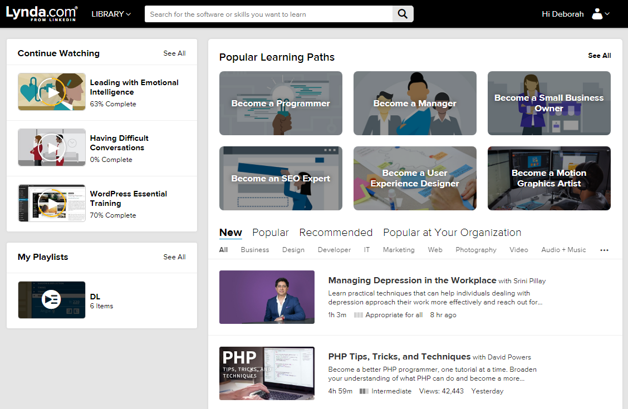Open the DL playlist title
The width and height of the screenshot is (628, 409).
click(x=95, y=297)
